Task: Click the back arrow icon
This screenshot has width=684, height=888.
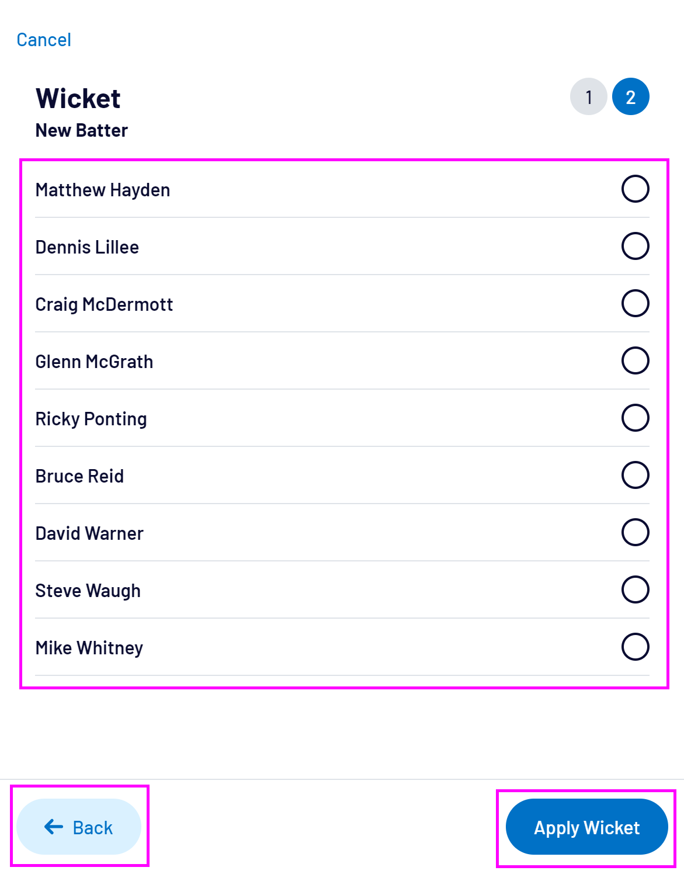Action: click(54, 827)
